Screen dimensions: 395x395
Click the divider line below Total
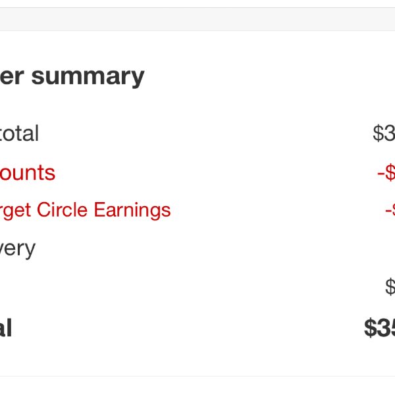pos(197,377)
